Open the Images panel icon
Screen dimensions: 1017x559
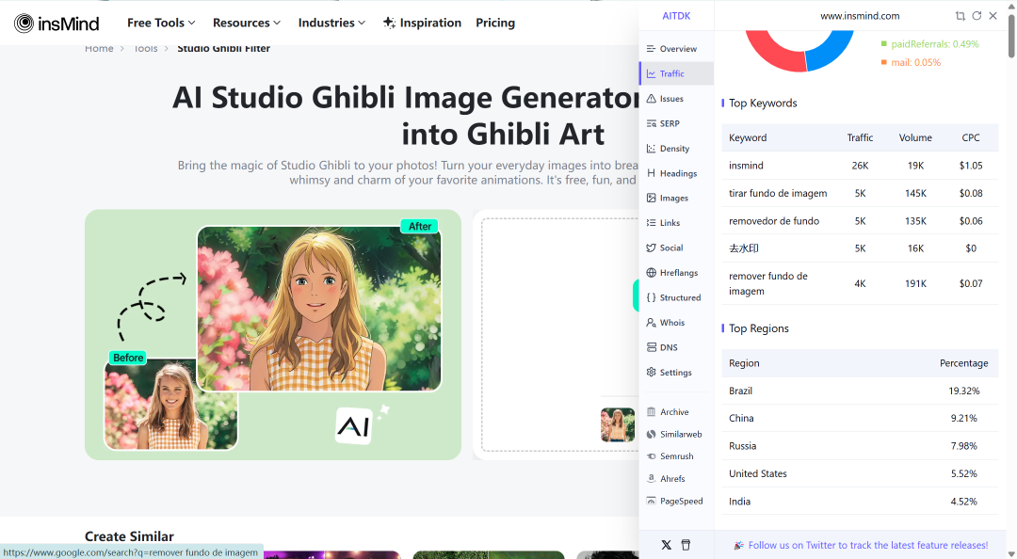(652, 198)
